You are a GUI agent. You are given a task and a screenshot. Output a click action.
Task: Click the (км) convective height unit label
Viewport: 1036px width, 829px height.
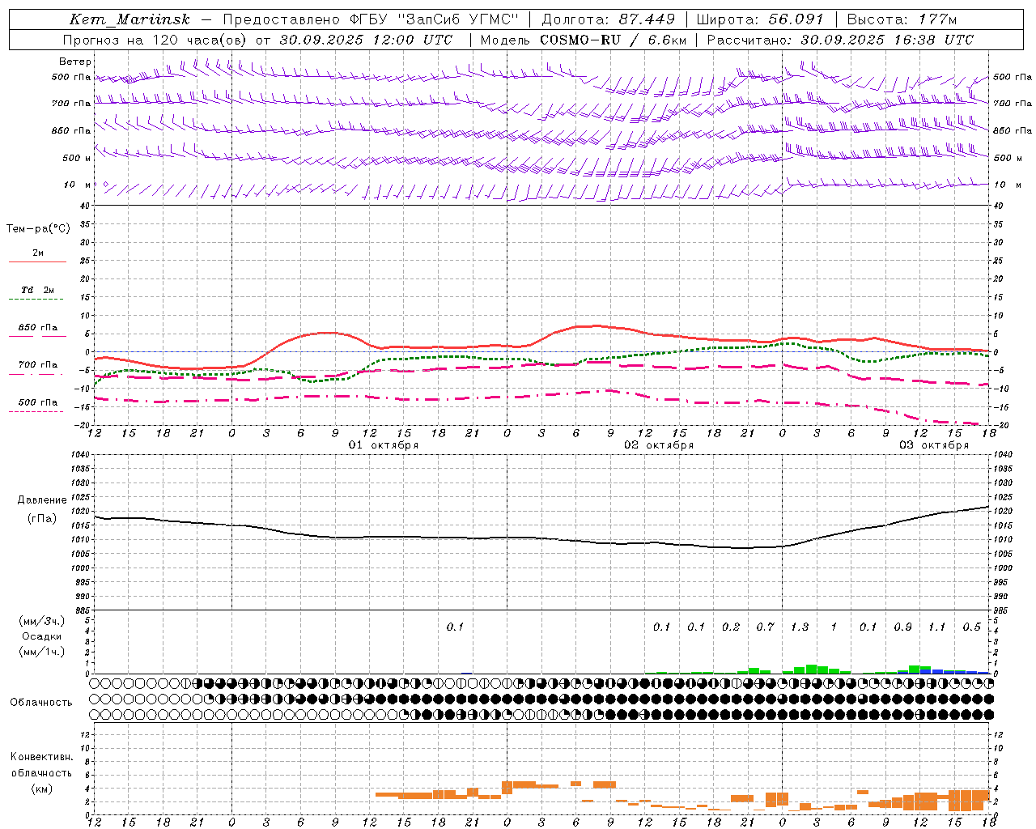click(41, 789)
